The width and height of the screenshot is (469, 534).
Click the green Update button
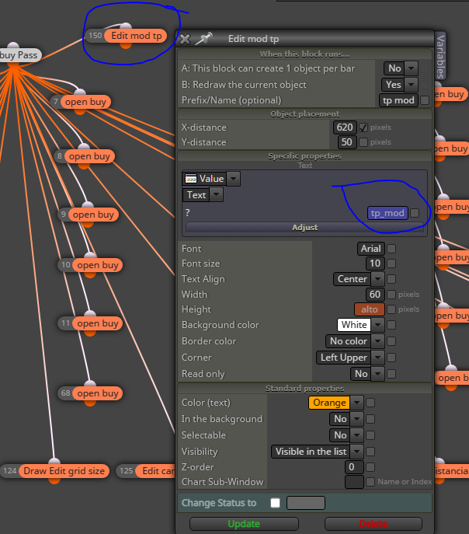pos(244,524)
